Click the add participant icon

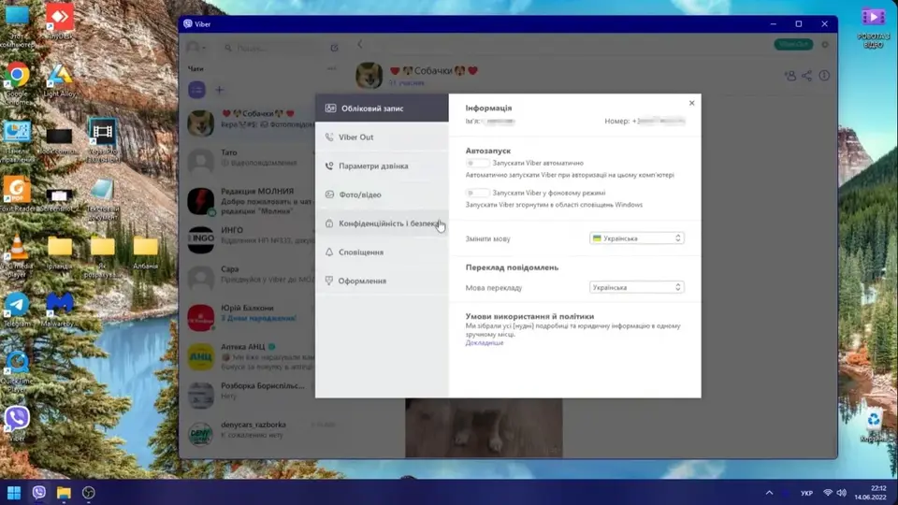coord(790,76)
